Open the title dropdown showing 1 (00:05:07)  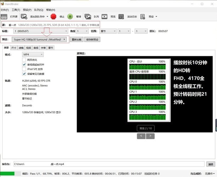point(41,31)
